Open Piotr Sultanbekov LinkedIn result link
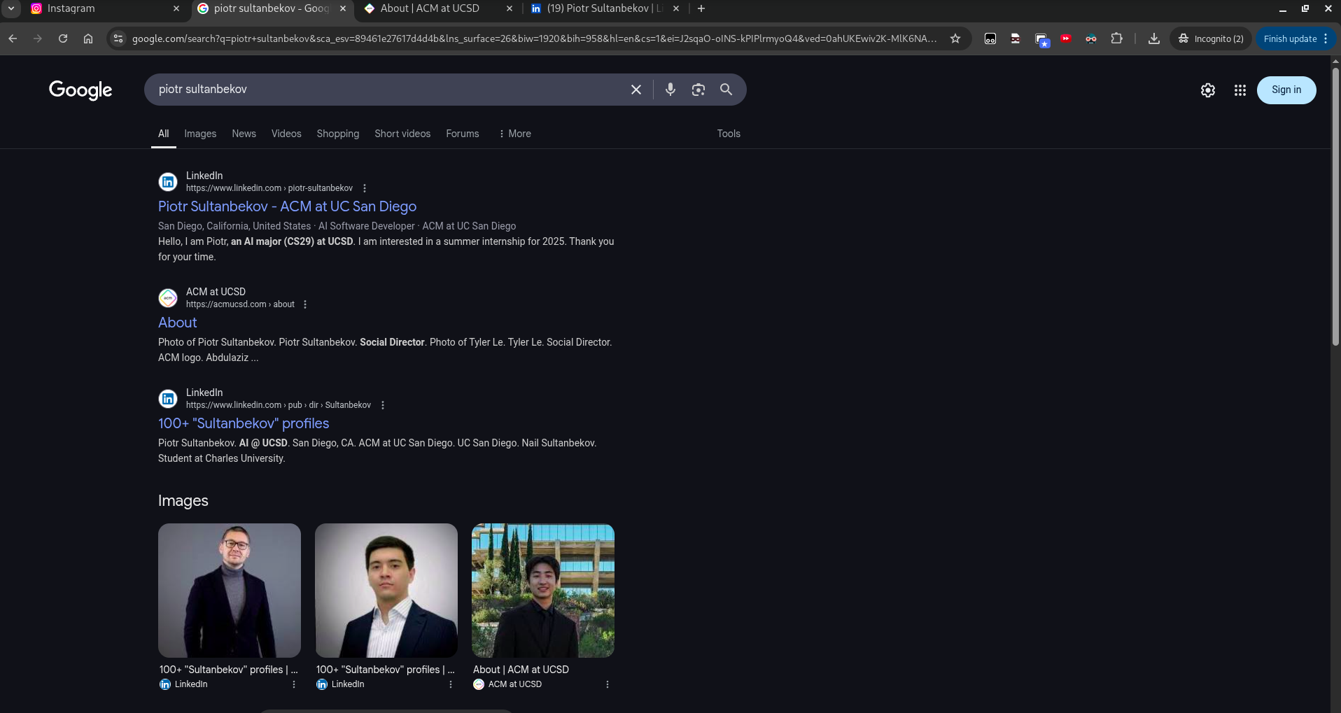 coord(287,206)
